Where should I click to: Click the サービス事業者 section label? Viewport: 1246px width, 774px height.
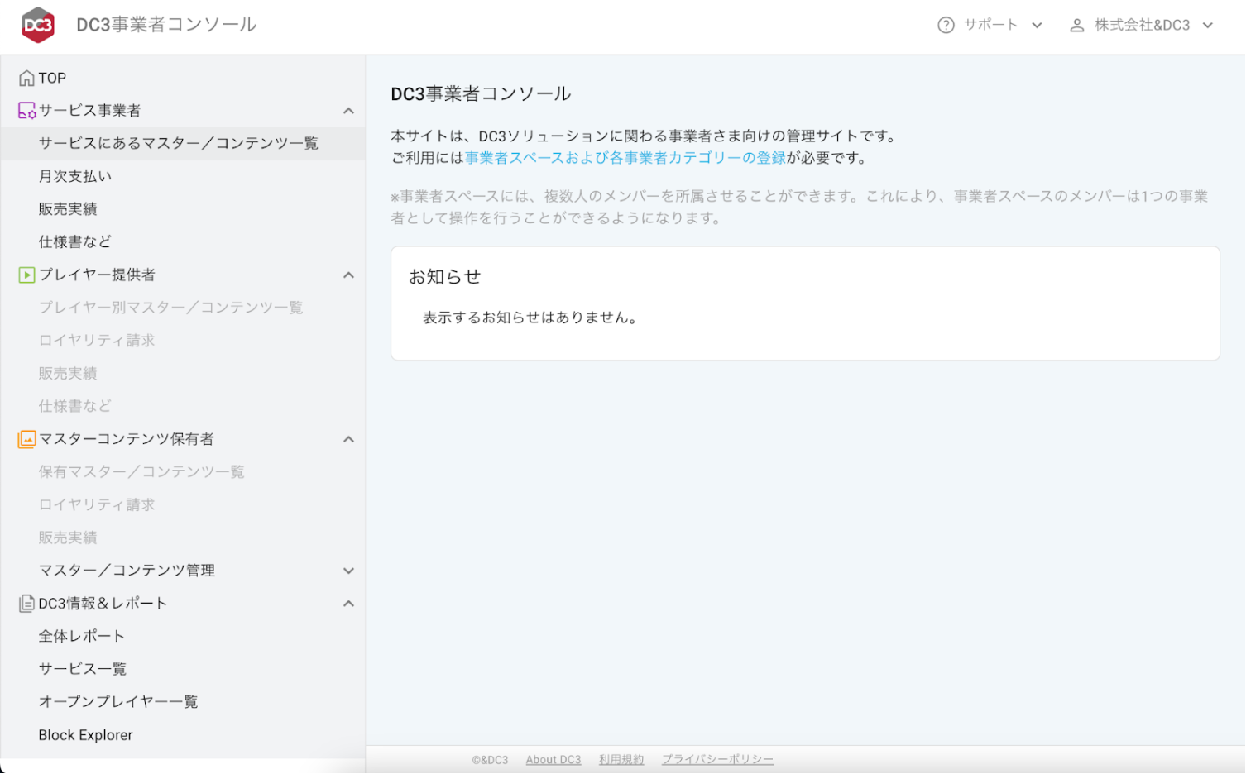89,111
